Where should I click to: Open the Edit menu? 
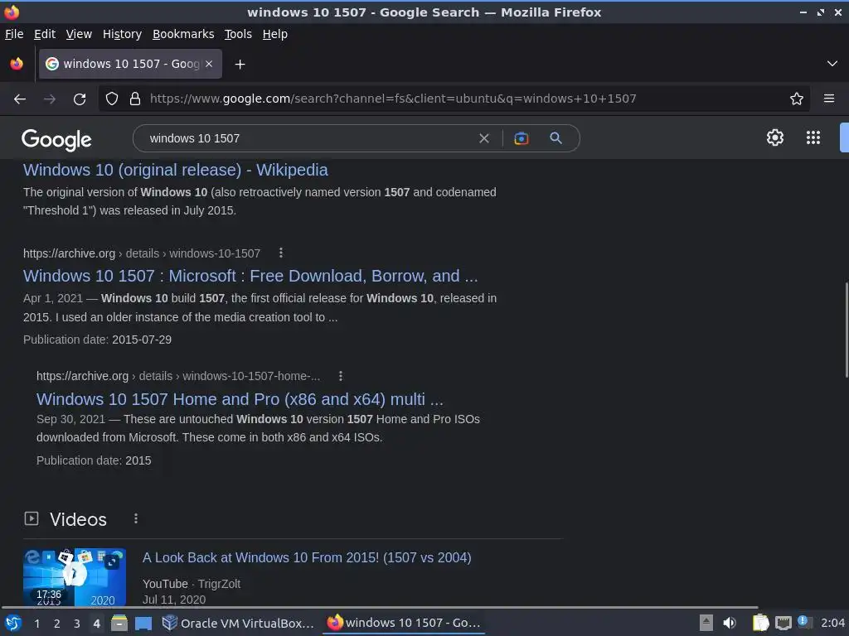pos(45,34)
